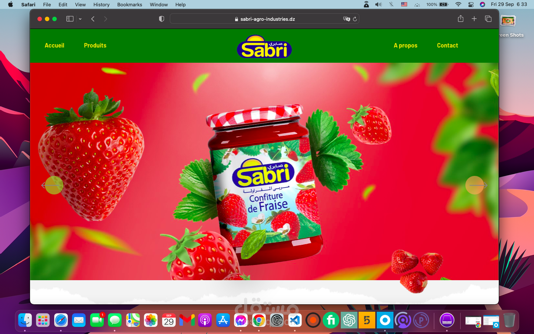Viewport: 534px width, 334px height.
Task: Open the Wi-Fi menu
Action: (458, 4)
